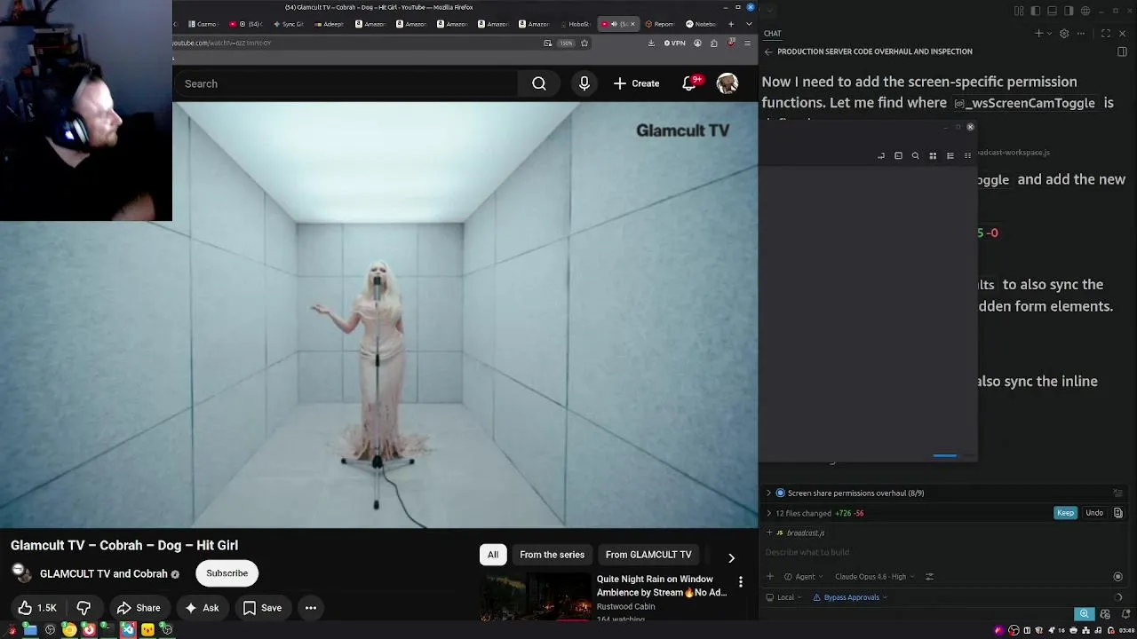Share the Glamcult TV video

click(x=139, y=608)
